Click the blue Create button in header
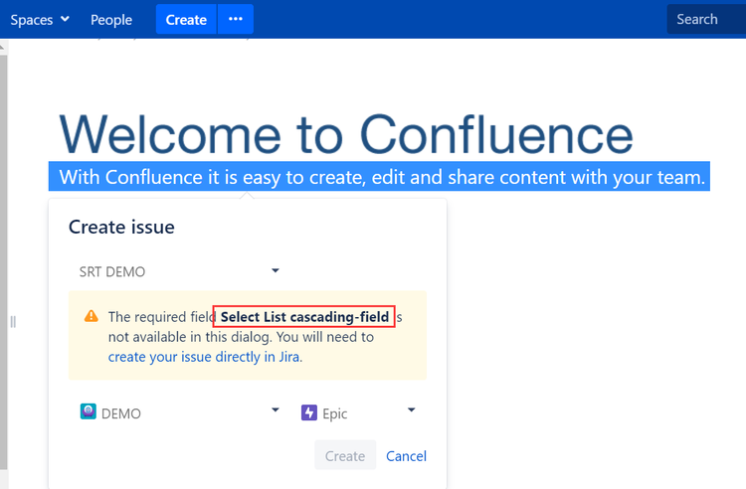 point(186,20)
